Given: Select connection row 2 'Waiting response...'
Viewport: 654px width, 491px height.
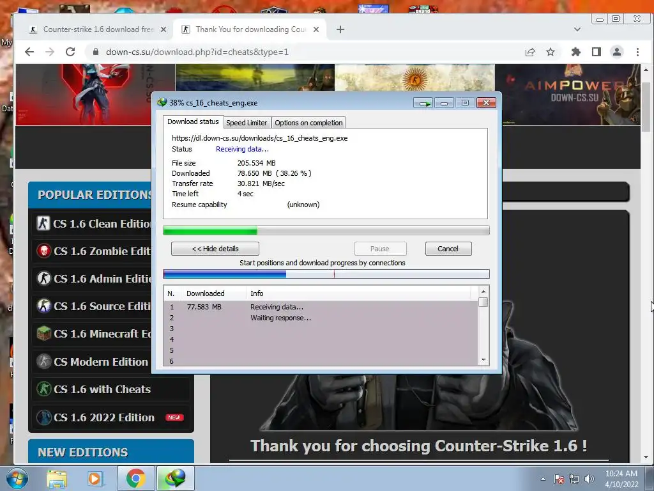Looking at the screenshot, I should (321, 318).
